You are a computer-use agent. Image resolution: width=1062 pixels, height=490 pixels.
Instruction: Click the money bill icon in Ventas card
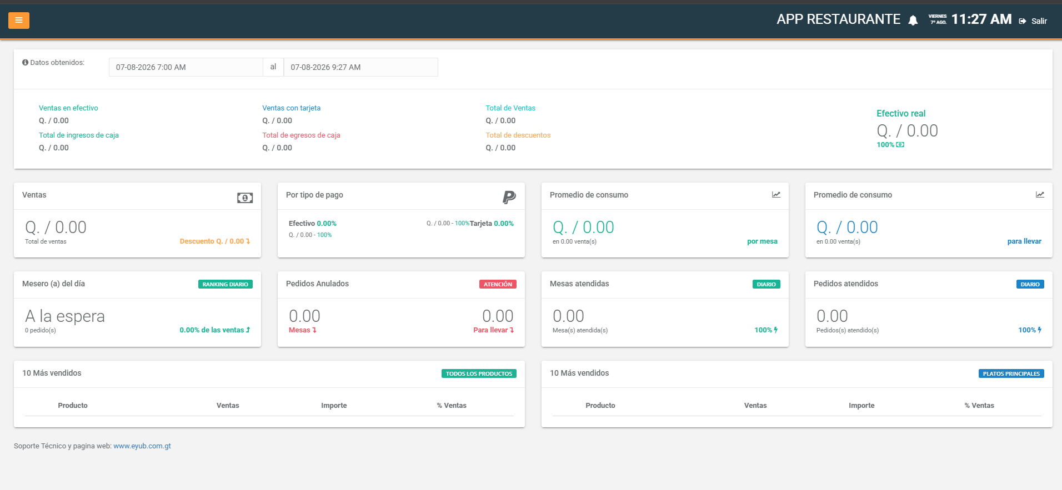(x=245, y=198)
